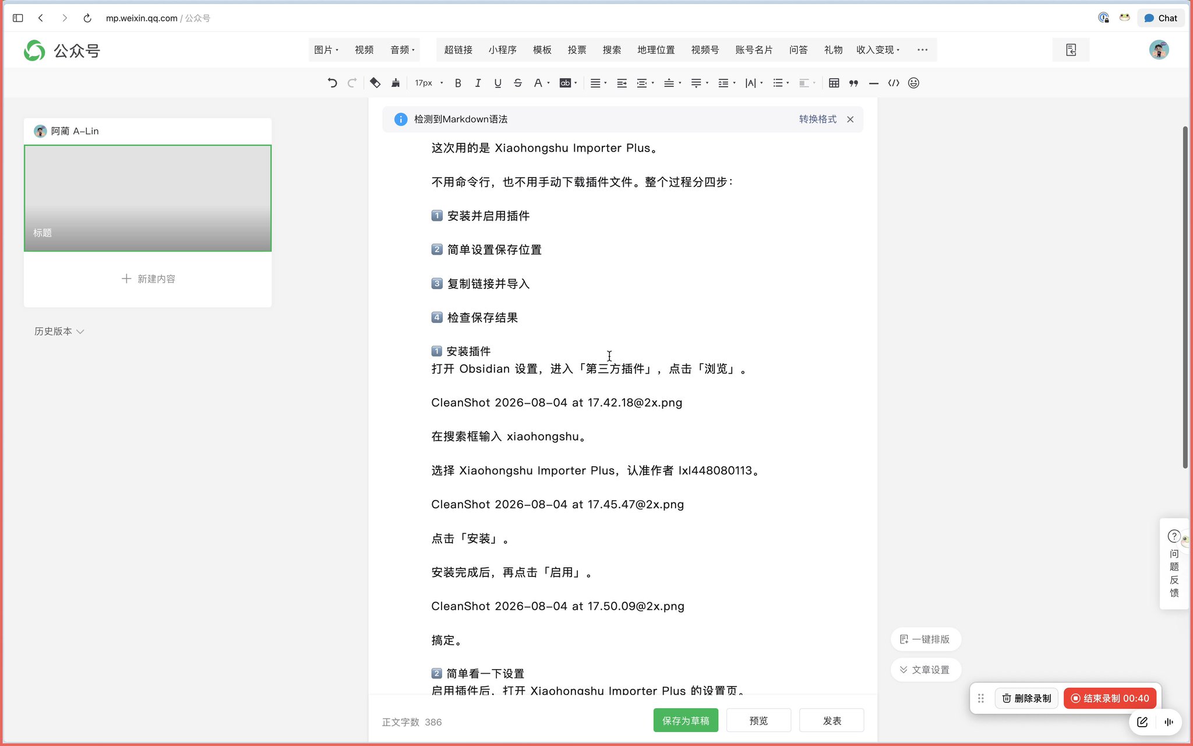The image size is (1193, 746).
Task: Insert a horizontal divider line
Action: 873,83
